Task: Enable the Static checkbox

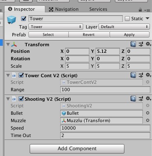Action: (127, 19)
